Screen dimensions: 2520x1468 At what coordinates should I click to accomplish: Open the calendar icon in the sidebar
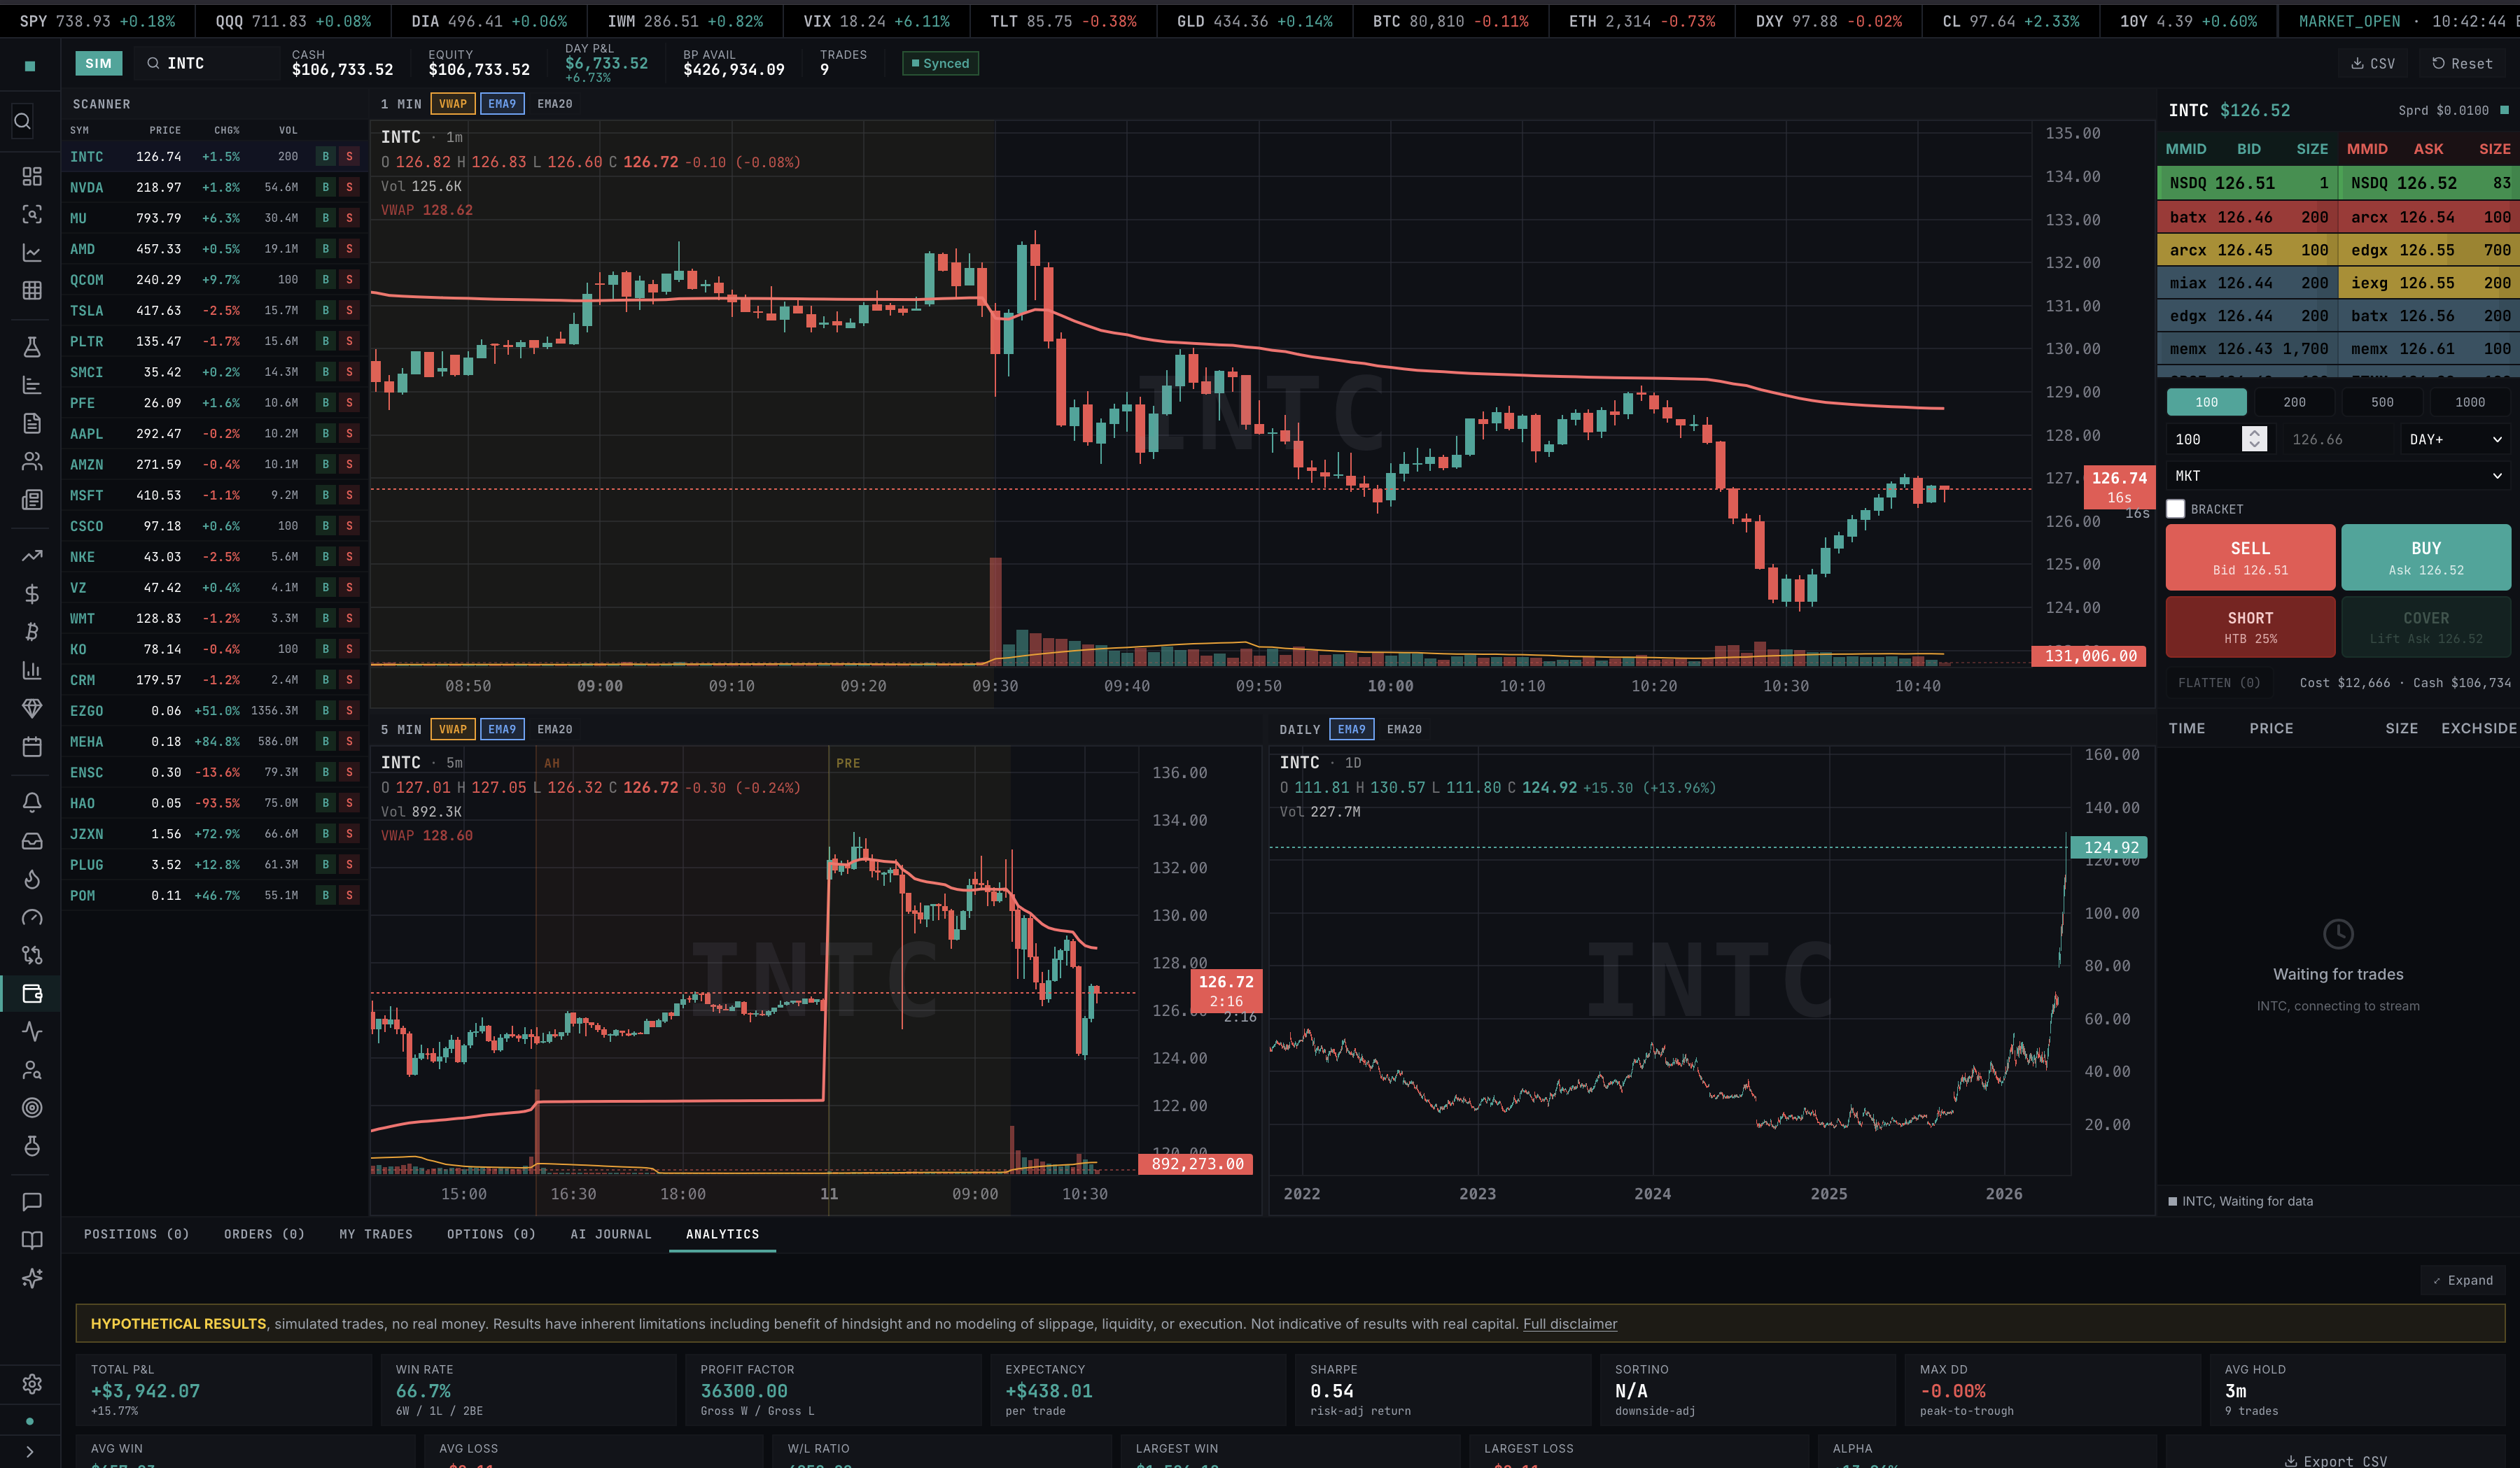click(x=32, y=747)
